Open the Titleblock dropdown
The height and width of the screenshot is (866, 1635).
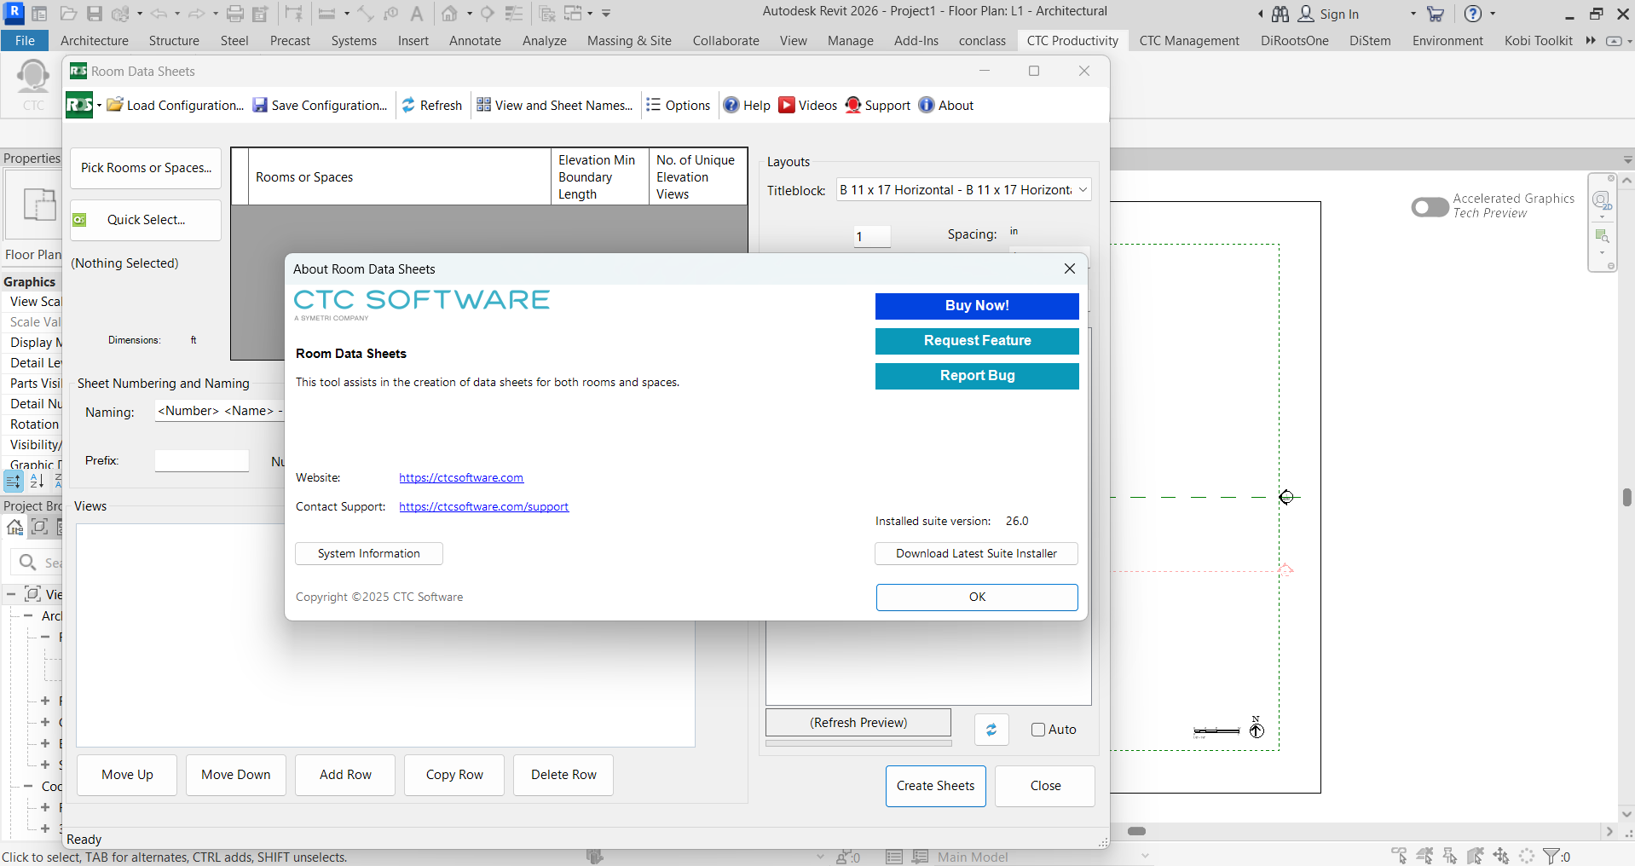[963, 190]
